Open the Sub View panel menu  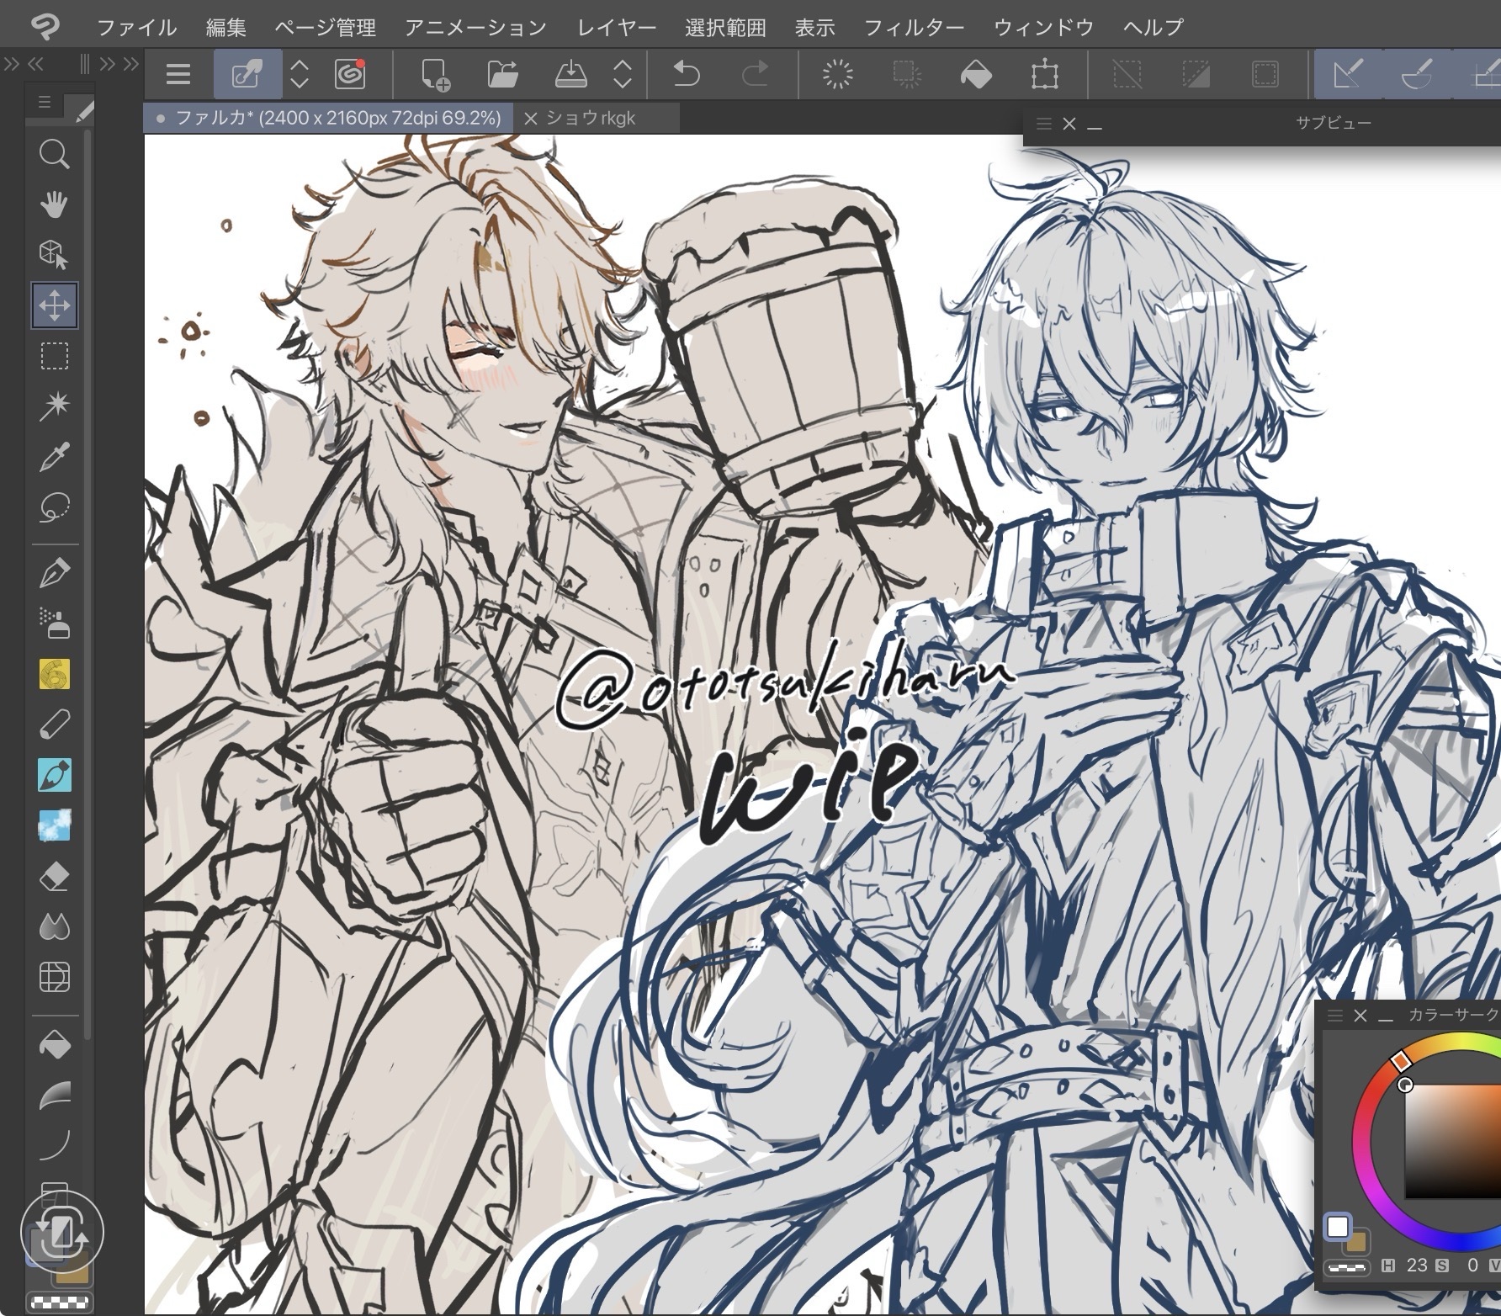1044,124
